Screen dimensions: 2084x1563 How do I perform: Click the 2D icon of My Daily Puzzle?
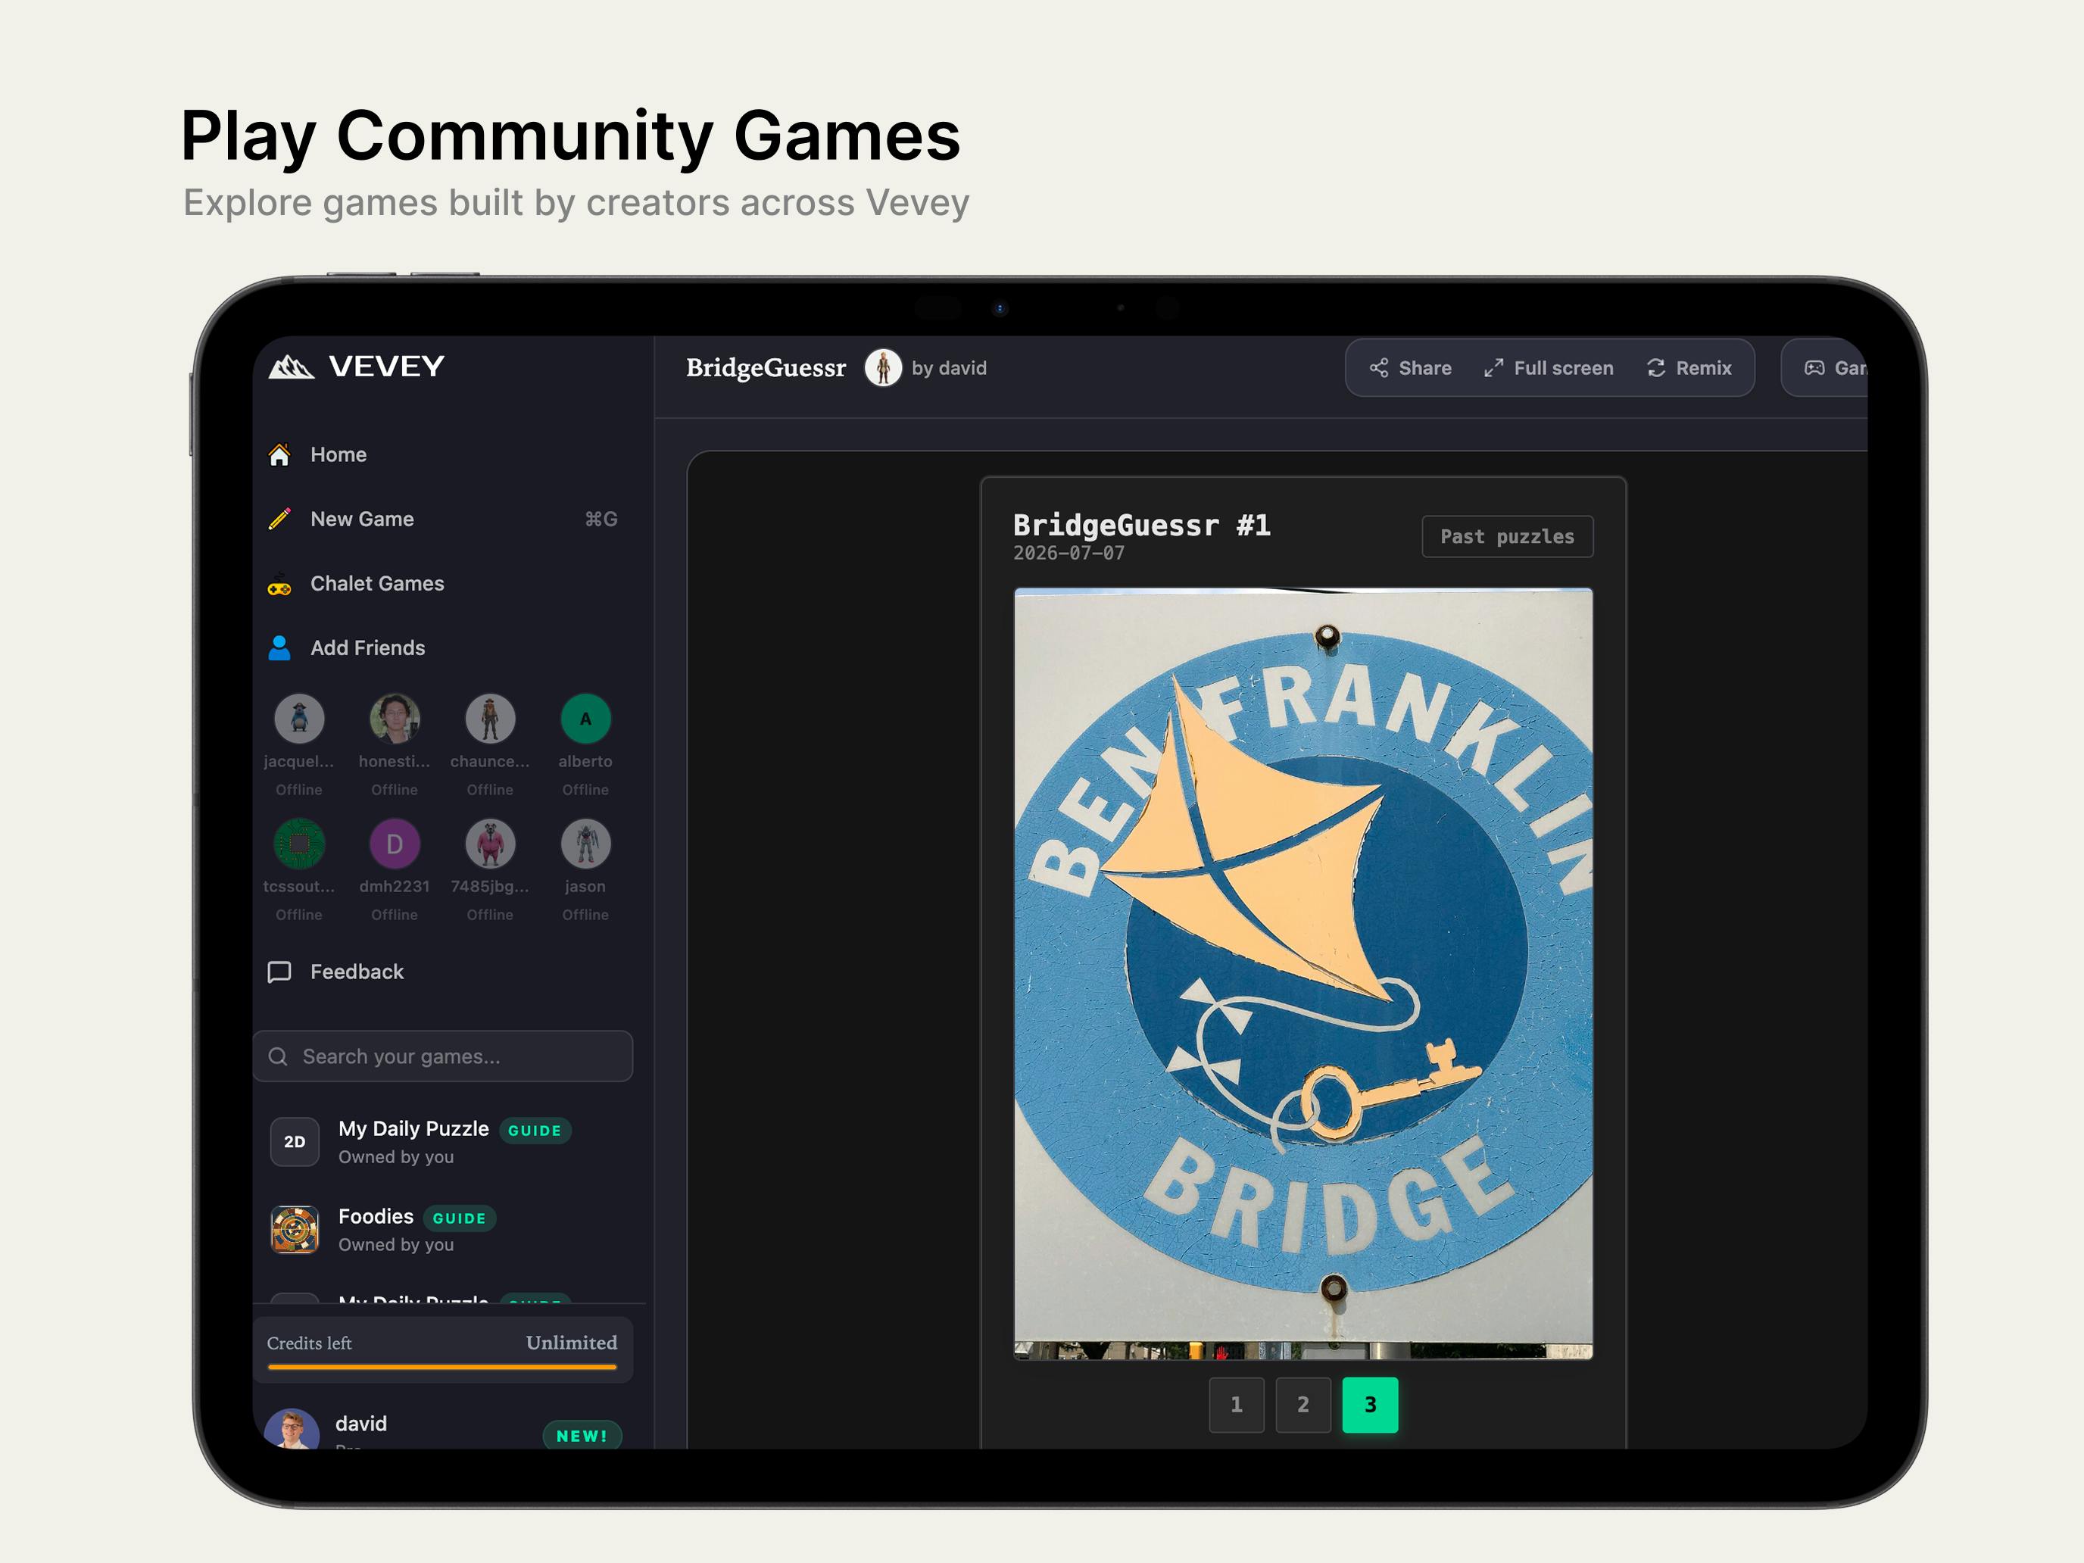point(295,1142)
